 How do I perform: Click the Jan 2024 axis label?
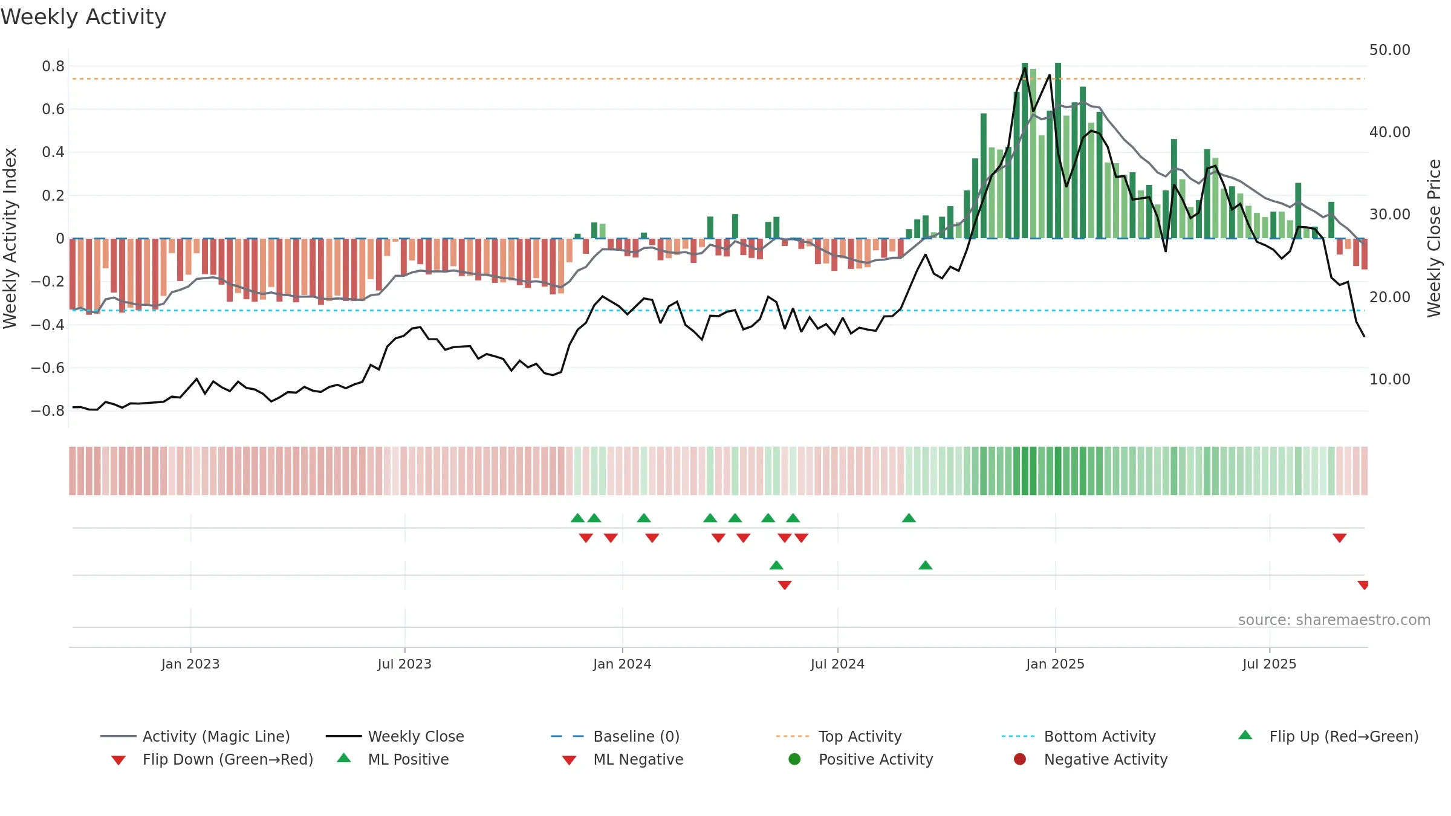pos(622,664)
